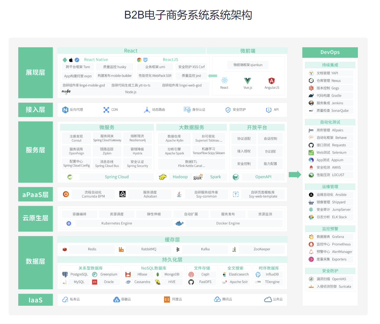Click the Spark logo icon
This screenshot has height=324, width=380.
198,177
